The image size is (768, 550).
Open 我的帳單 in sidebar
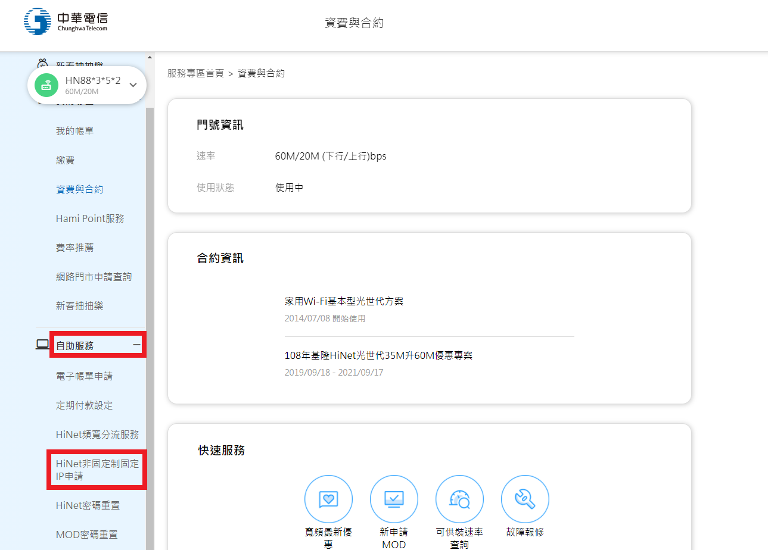coord(74,131)
